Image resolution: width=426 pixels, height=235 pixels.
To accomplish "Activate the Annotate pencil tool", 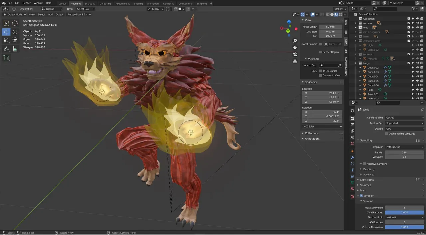I will coord(6,49).
